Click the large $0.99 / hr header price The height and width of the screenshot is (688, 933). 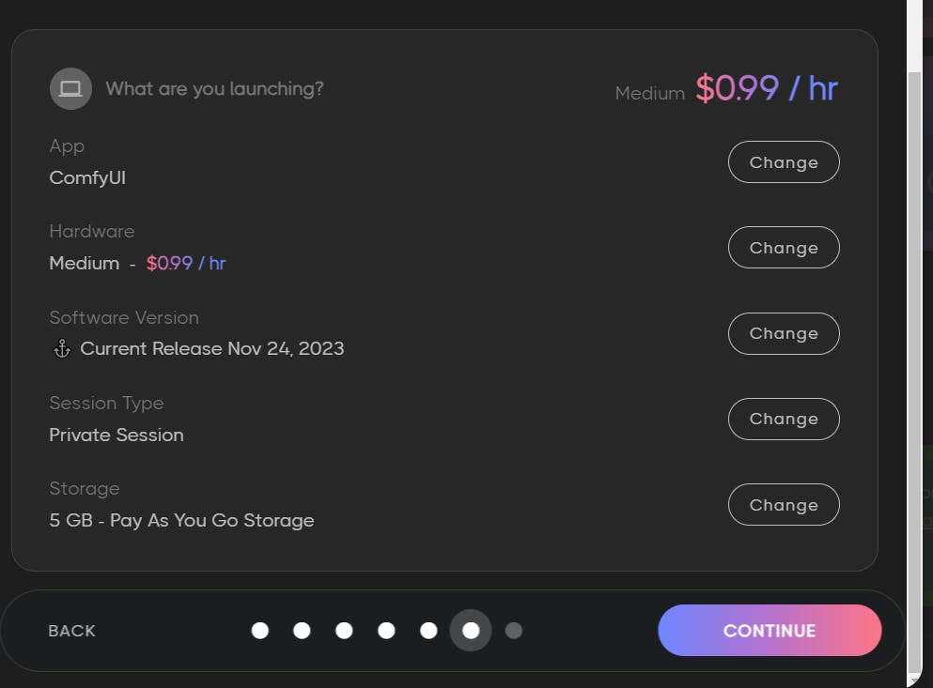(766, 89)
